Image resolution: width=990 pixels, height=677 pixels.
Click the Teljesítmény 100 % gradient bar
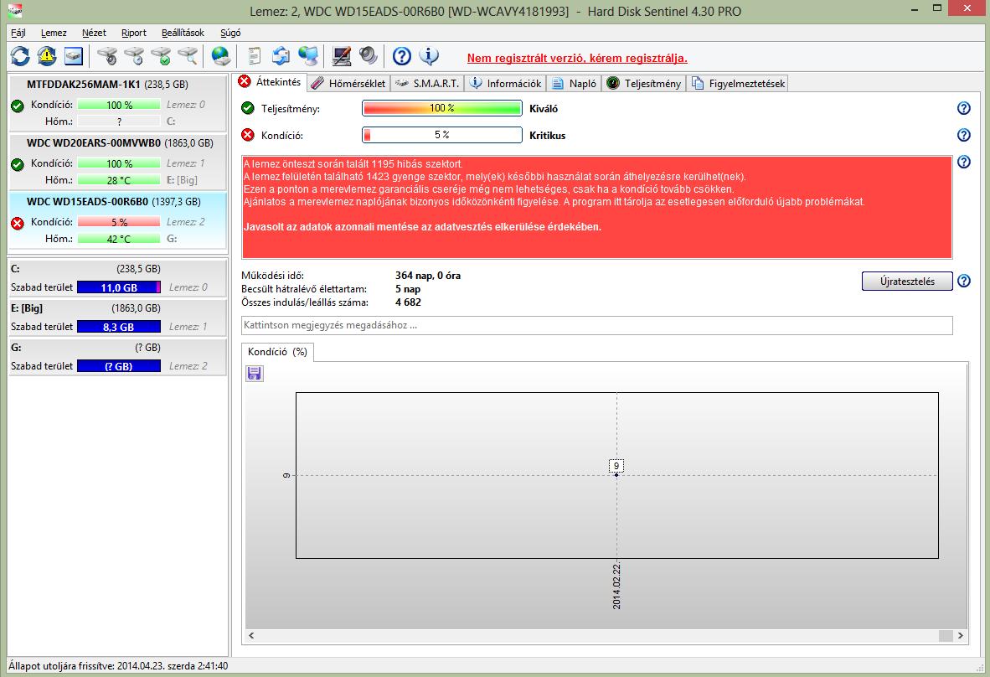click(442, 108)
